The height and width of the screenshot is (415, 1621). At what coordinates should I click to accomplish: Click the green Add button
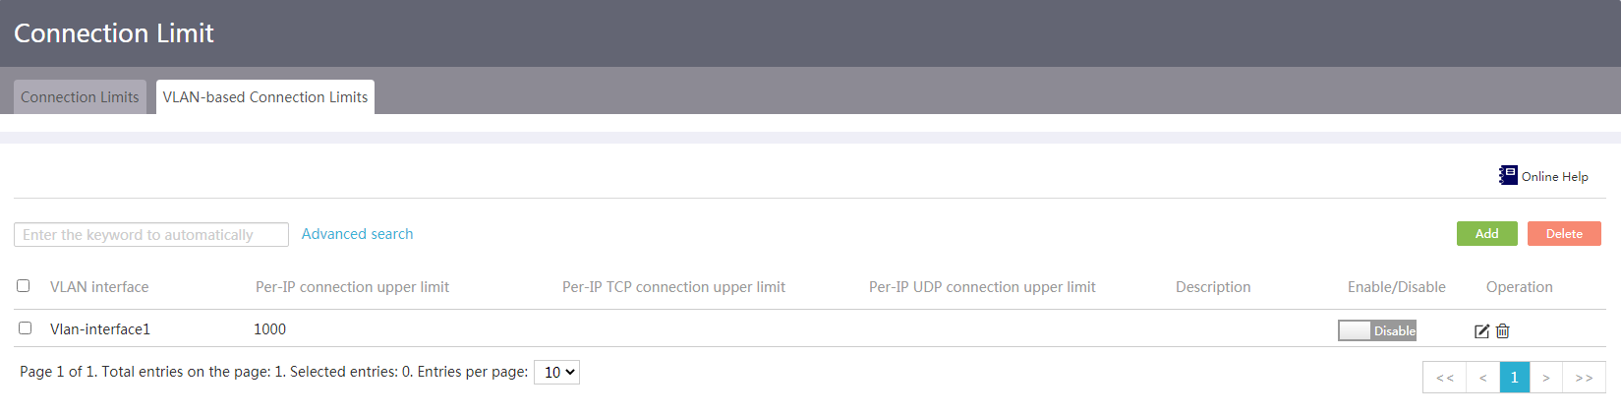pos(1487,233)
